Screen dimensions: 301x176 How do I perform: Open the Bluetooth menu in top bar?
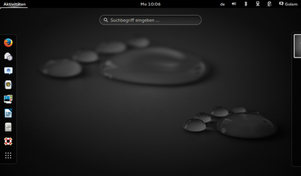[246, 4]
